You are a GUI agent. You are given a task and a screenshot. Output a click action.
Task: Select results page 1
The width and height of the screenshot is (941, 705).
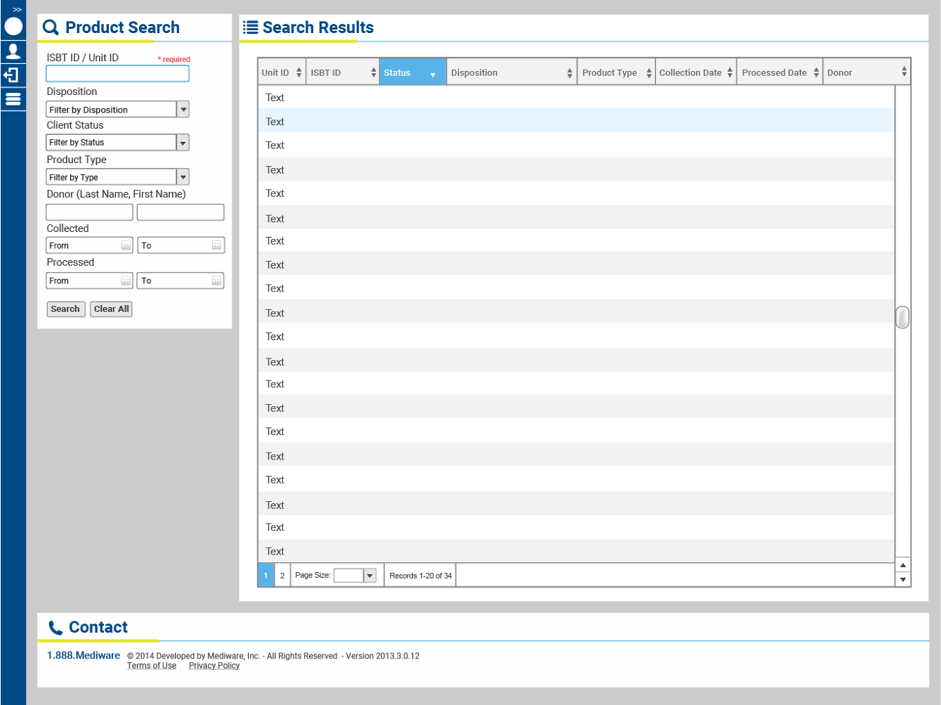[x=265, y=575]
